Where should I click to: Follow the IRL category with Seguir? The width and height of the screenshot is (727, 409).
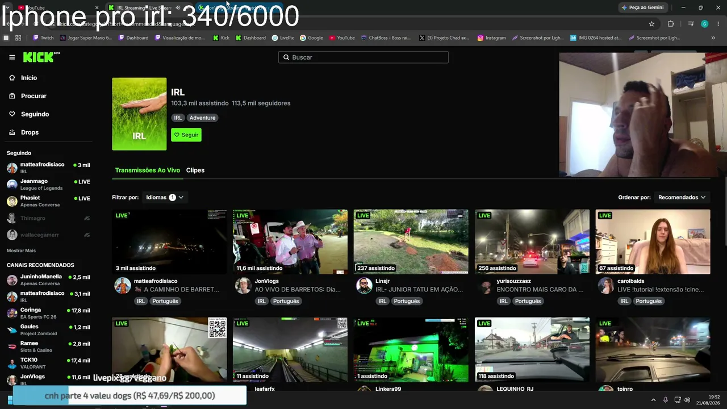coord(186,135)
